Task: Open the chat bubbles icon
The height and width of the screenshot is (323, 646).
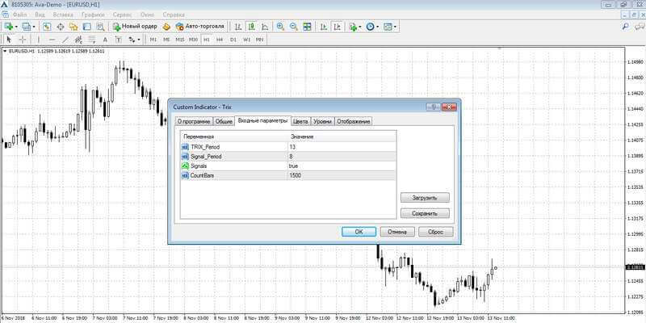Action: click(639, 27)
